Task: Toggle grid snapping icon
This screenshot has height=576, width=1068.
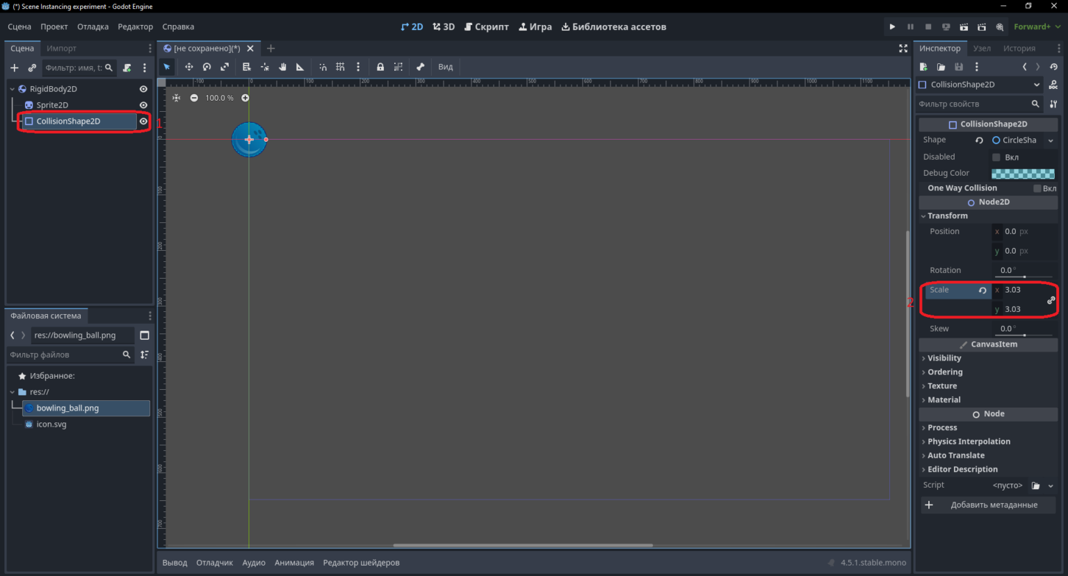Action: [340, 67]
